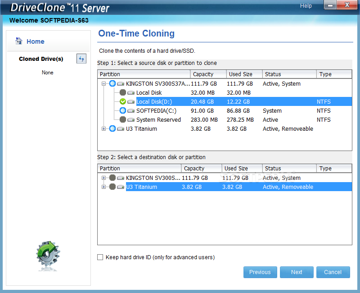This screenshot has height=293, width=360.
Task: Click the green arrow gear logo
Action: [x=48, y=254]
